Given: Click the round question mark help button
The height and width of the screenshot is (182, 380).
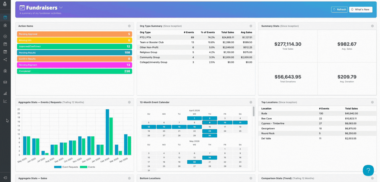Looking at the screenshot, I should click(x=368, y=170).
